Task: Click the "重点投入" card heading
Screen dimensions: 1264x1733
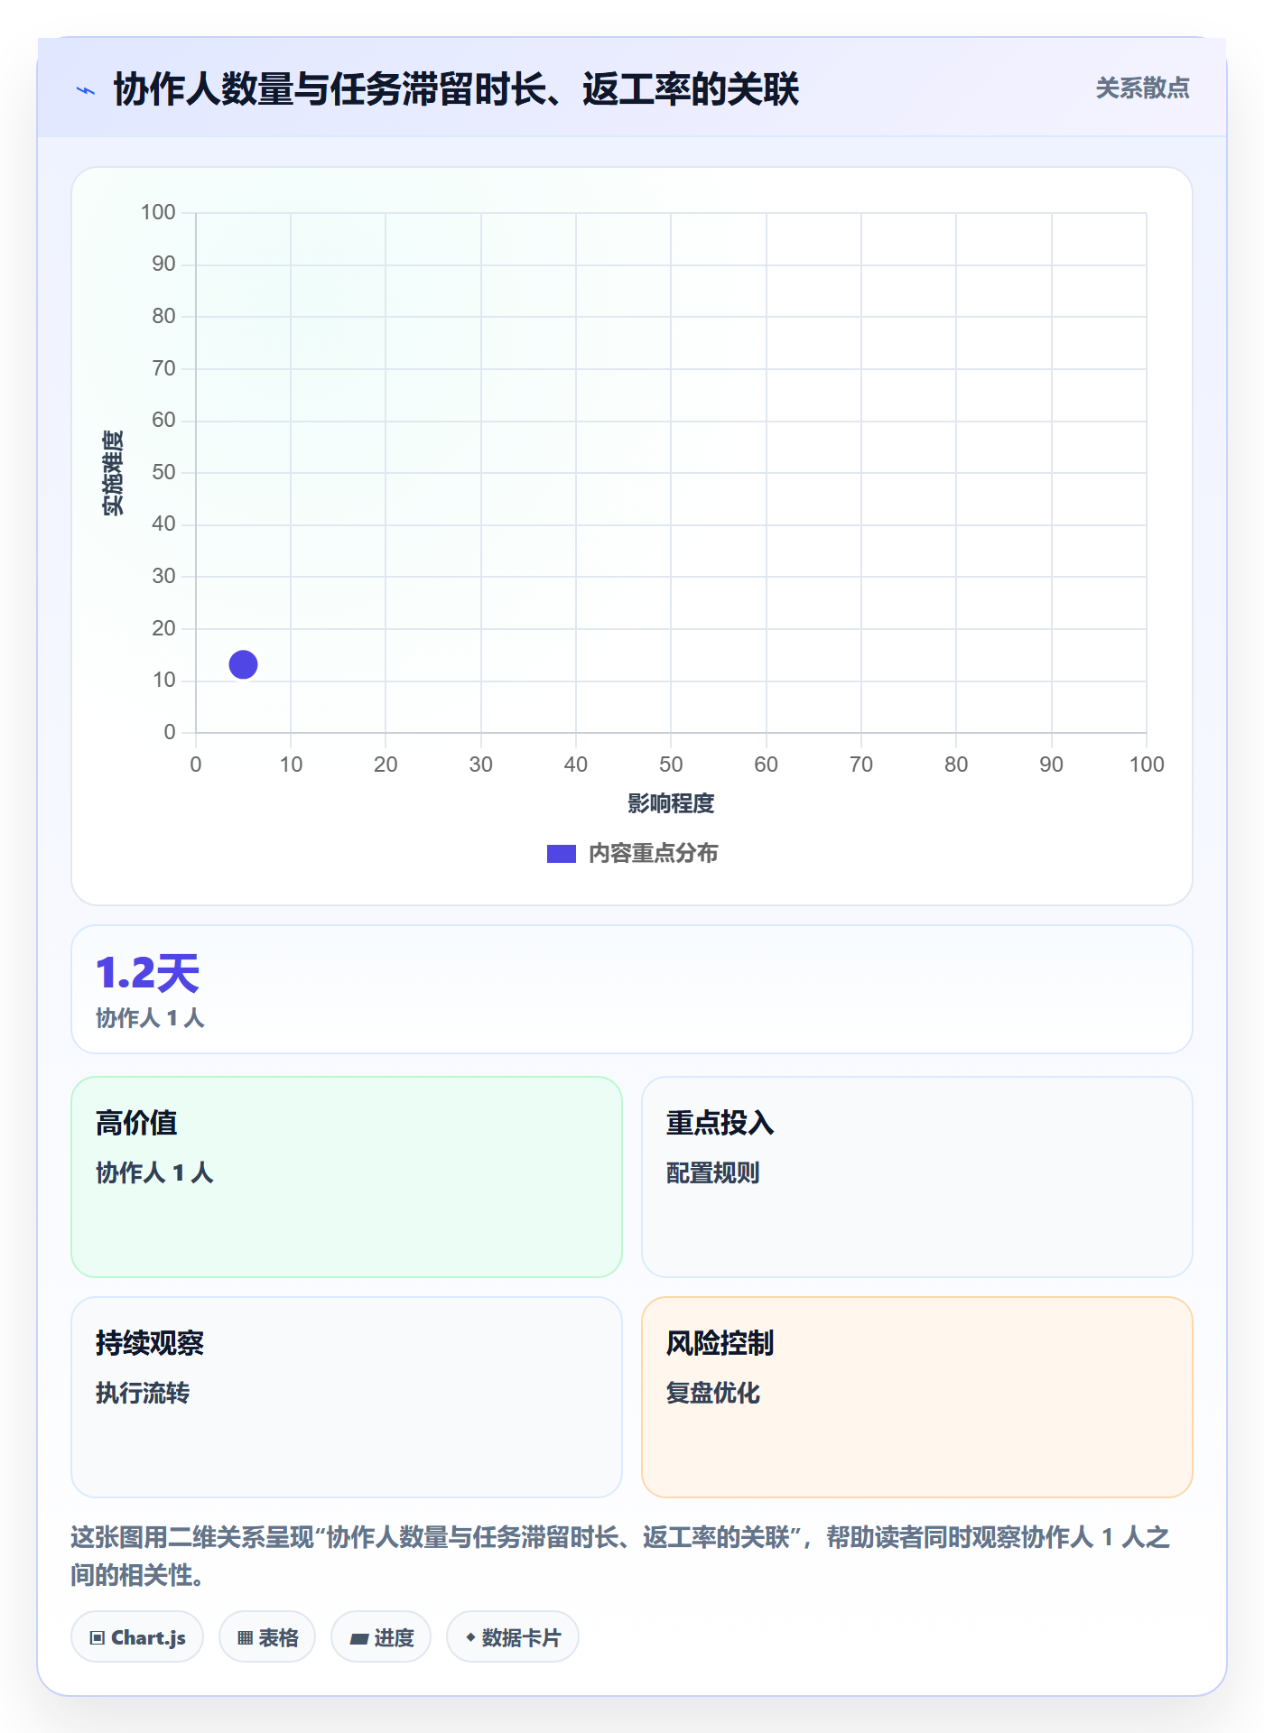Action: coord(720,1123)
